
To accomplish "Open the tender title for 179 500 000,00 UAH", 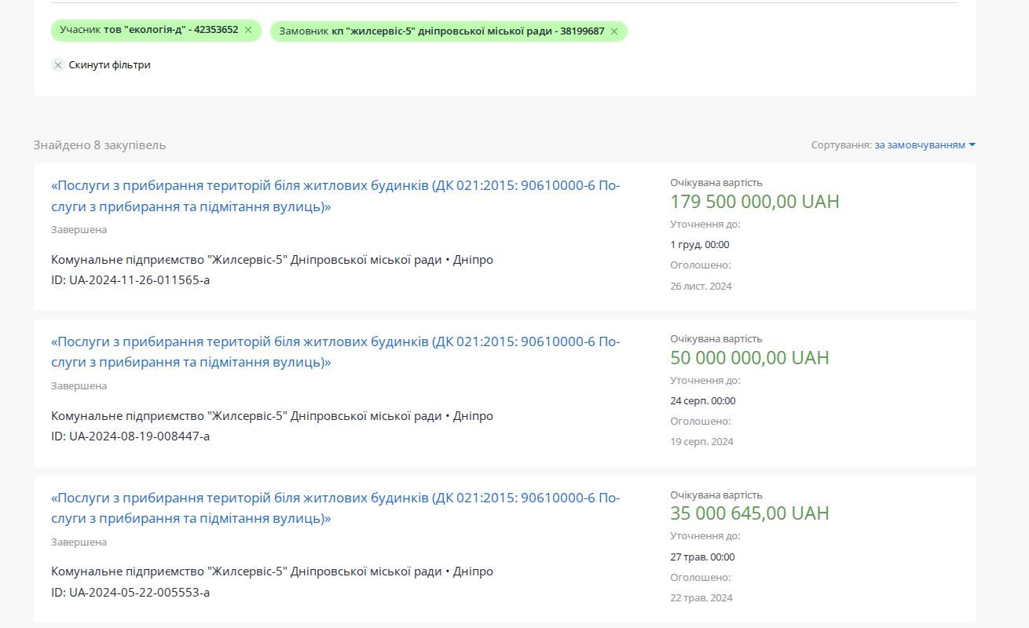I will (335, 196).
